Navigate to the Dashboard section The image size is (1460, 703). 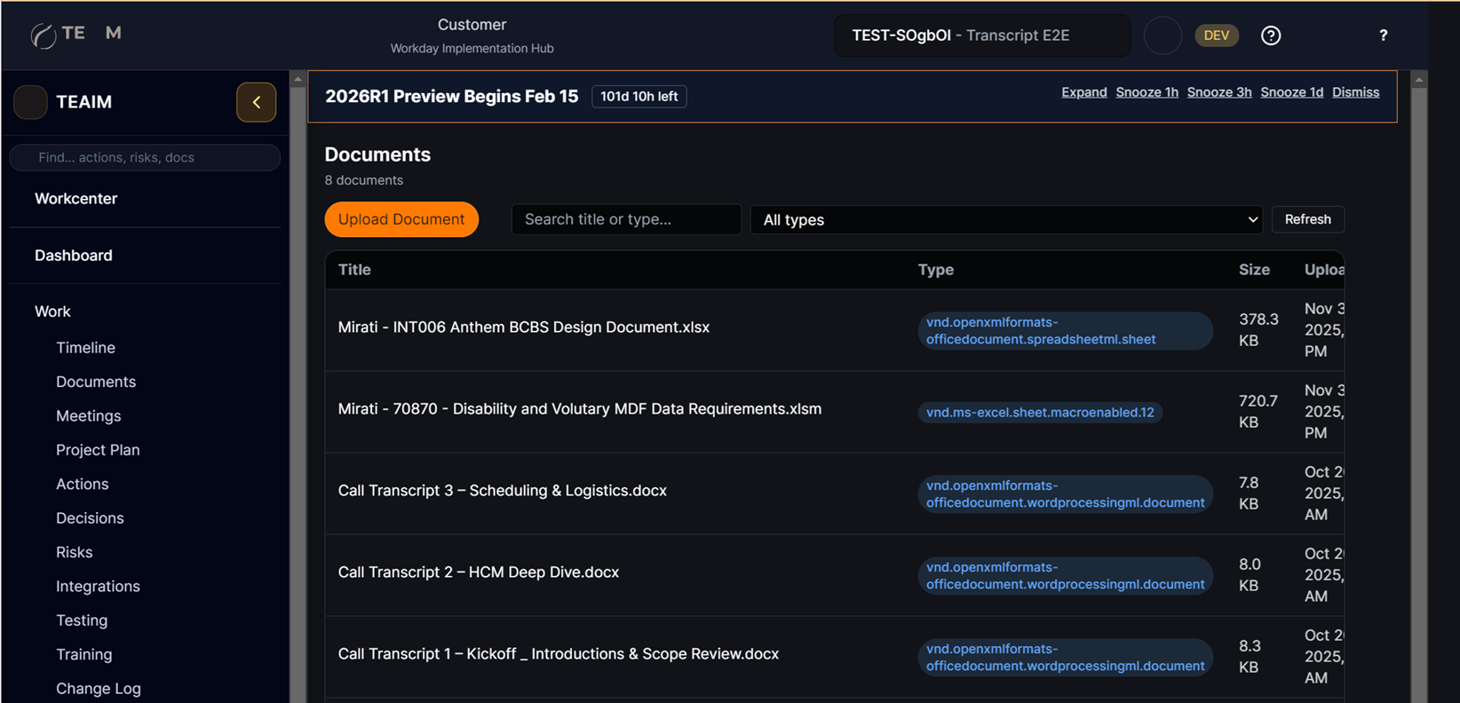[74, 256]
